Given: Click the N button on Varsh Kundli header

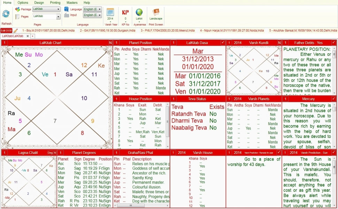Looking at the screenshot, I should (279, 42).
